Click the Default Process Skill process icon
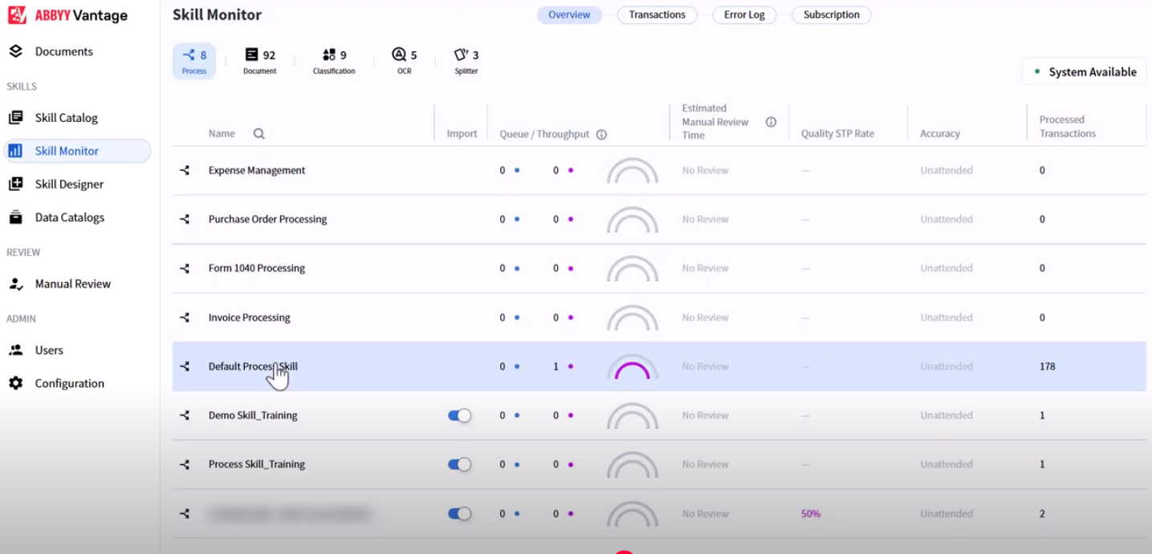Image resolution: width=1152 pixels, height=554 pixels. [x=185, y=366]
